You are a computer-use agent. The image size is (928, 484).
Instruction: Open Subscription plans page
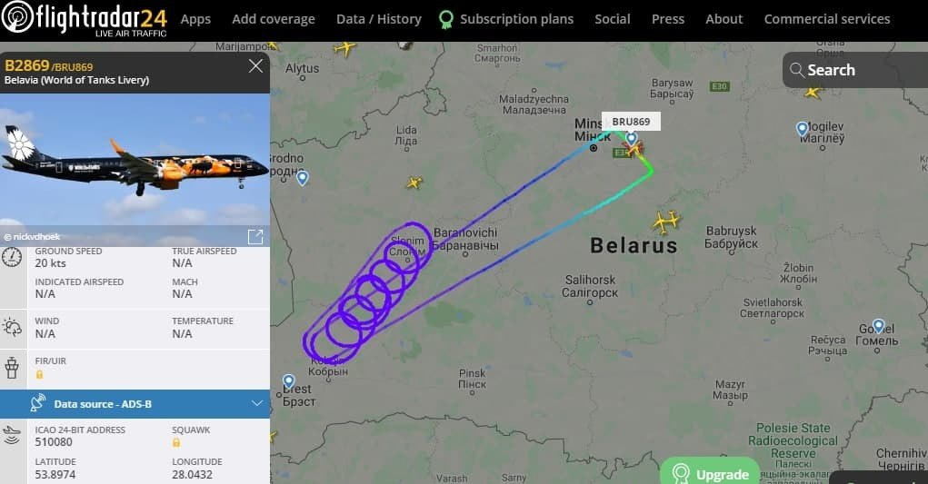(506, 19)
